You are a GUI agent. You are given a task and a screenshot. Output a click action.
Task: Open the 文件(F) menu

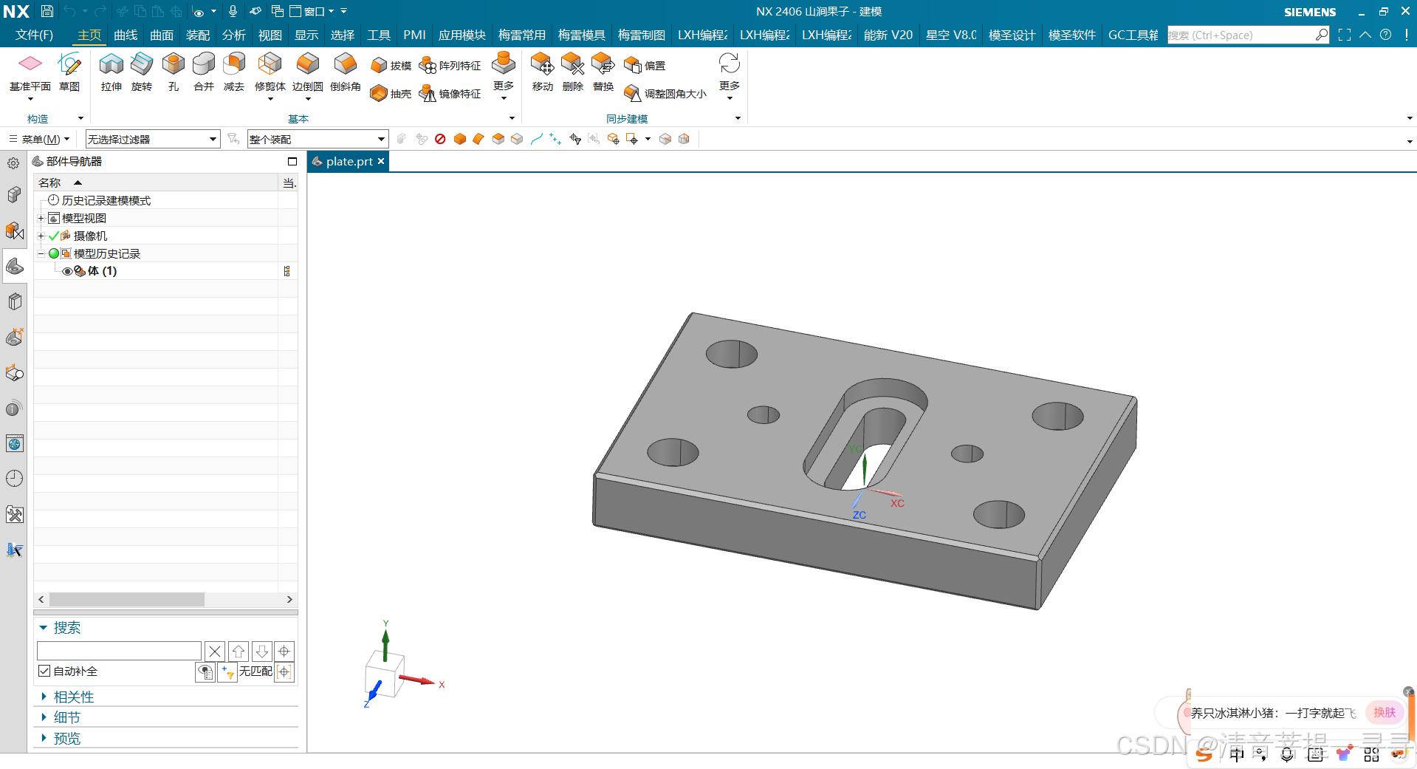[x=35, y=35]
